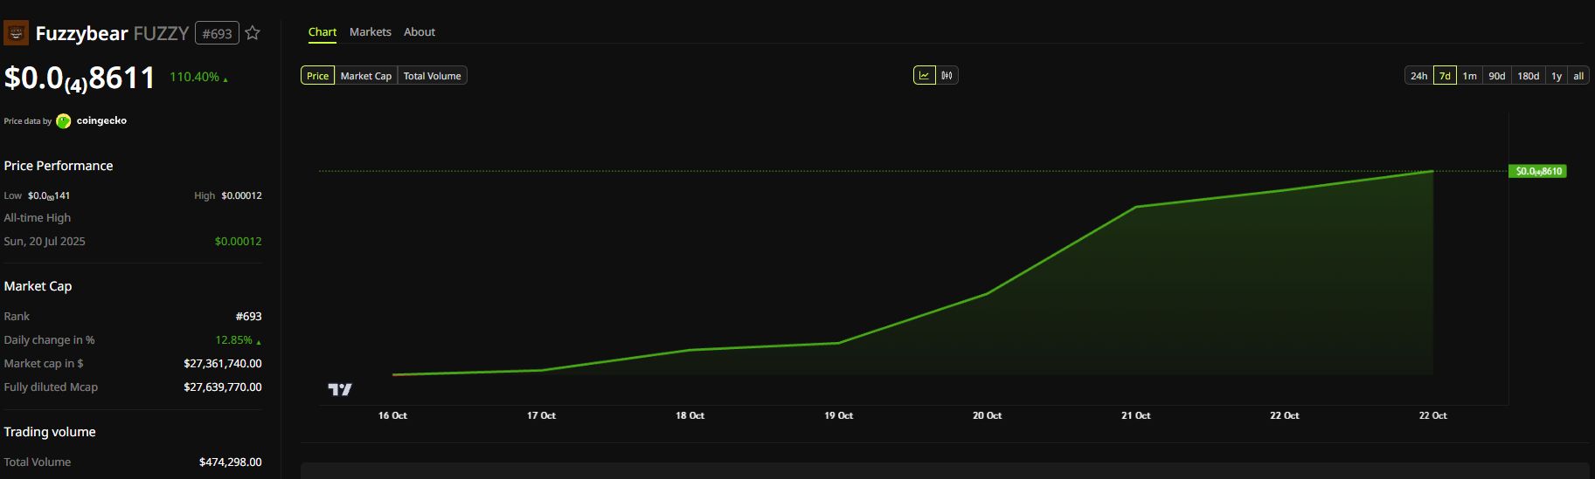Click the 110.40% price change value
The height and width of the screenshot is (479, 1595).
(195, 77)
